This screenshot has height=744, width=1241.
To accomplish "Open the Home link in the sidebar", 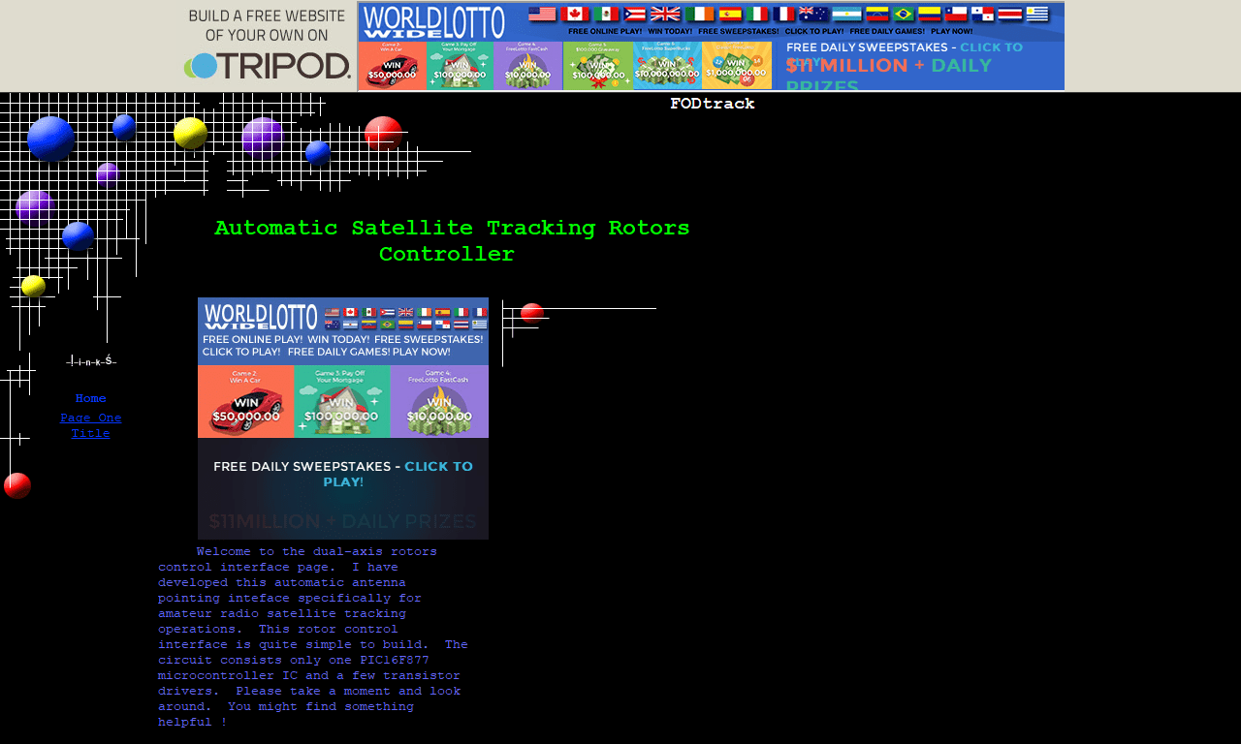I will pyautogui.click(x=90, y=398).
